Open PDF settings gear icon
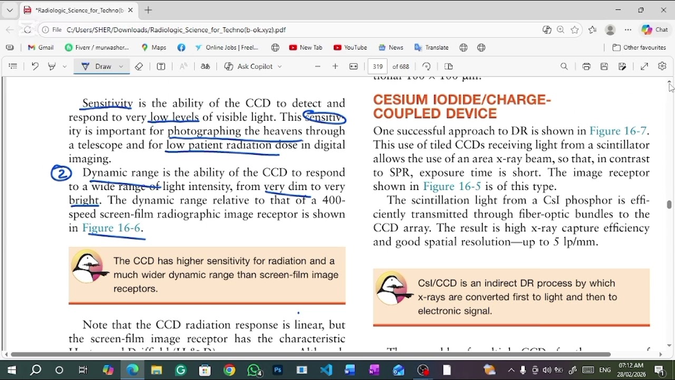Screen dimensions: 675x380 tap(662, 66)
